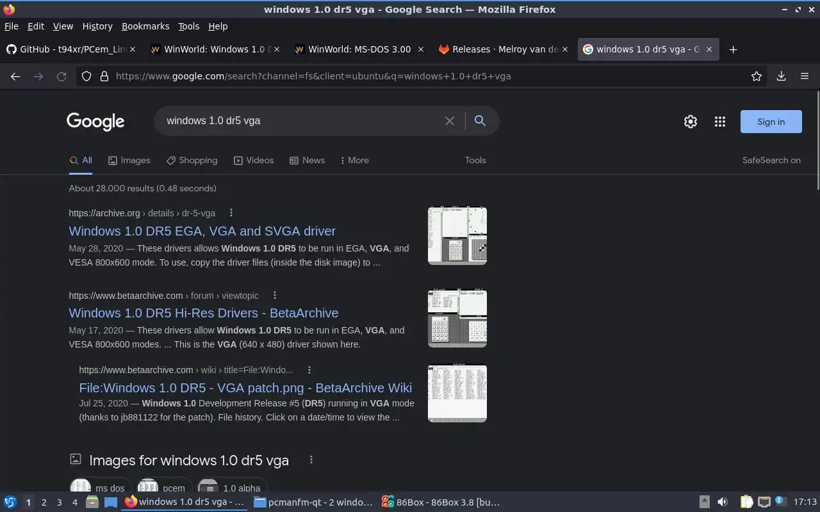Open Windows 1.0 DR5 EGA, VGA and SVGA driver link
The height and width of the screenshot is (512, 820).
(202, 231)
